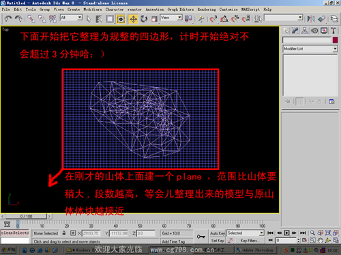Activate the Select and Move tool
The width and height of the screenshot is (341, 255).
(x=133, y=19)
